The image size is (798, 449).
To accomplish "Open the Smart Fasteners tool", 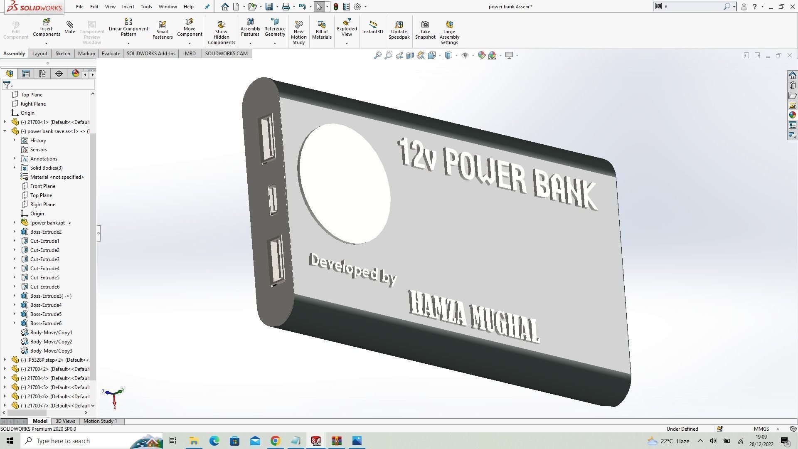I will point(163,29).
